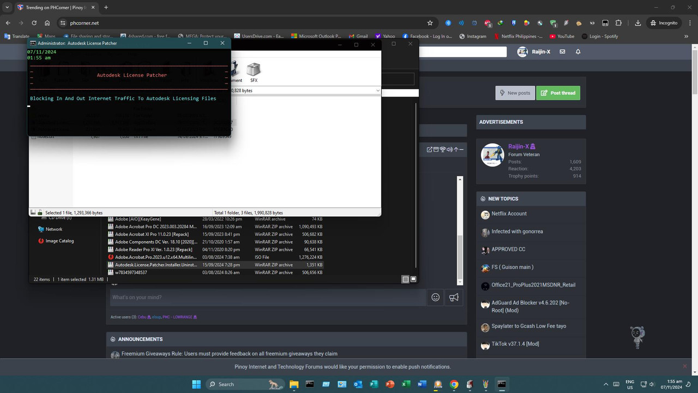The width and height of the screenshot is (698, 393).
Task: Click the Incognito profile button
Action: point(664,23)
